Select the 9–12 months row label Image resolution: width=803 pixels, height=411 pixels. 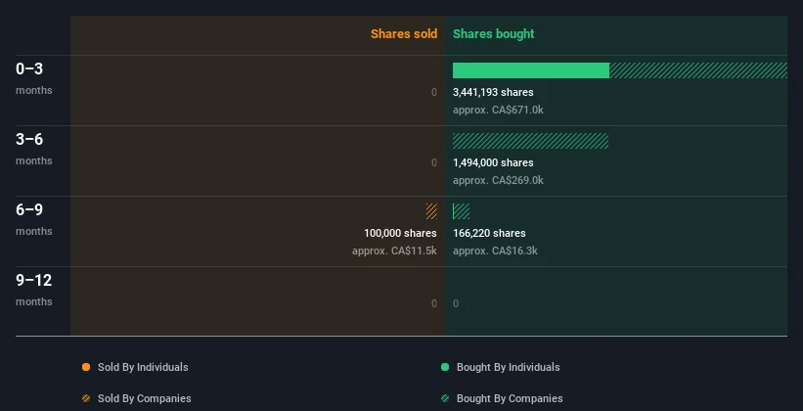[x=33, y=289]
